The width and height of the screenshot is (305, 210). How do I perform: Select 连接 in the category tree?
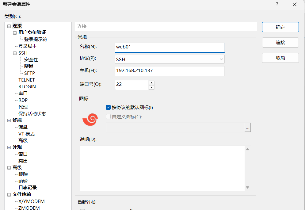17,26
